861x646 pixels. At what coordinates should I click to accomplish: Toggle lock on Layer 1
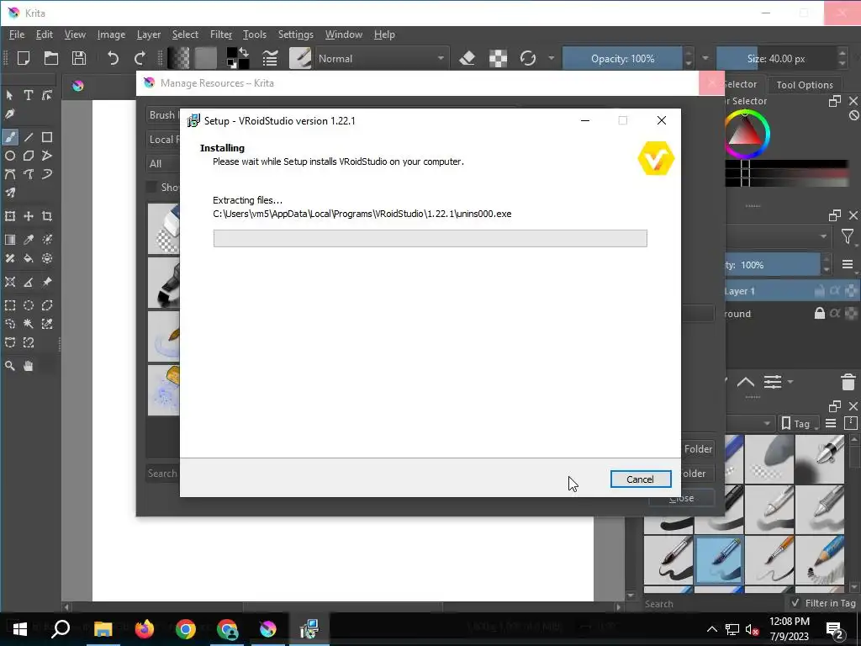[819, 290]
